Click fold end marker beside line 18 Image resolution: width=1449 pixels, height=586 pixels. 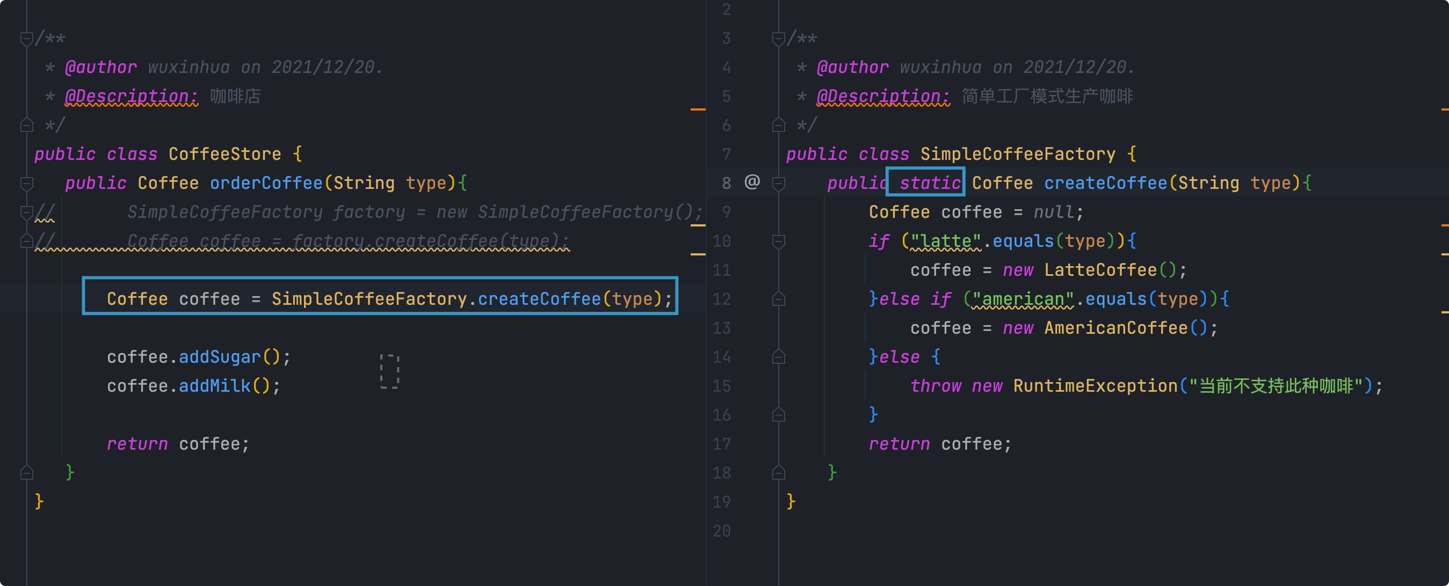(x=779, y=473)
